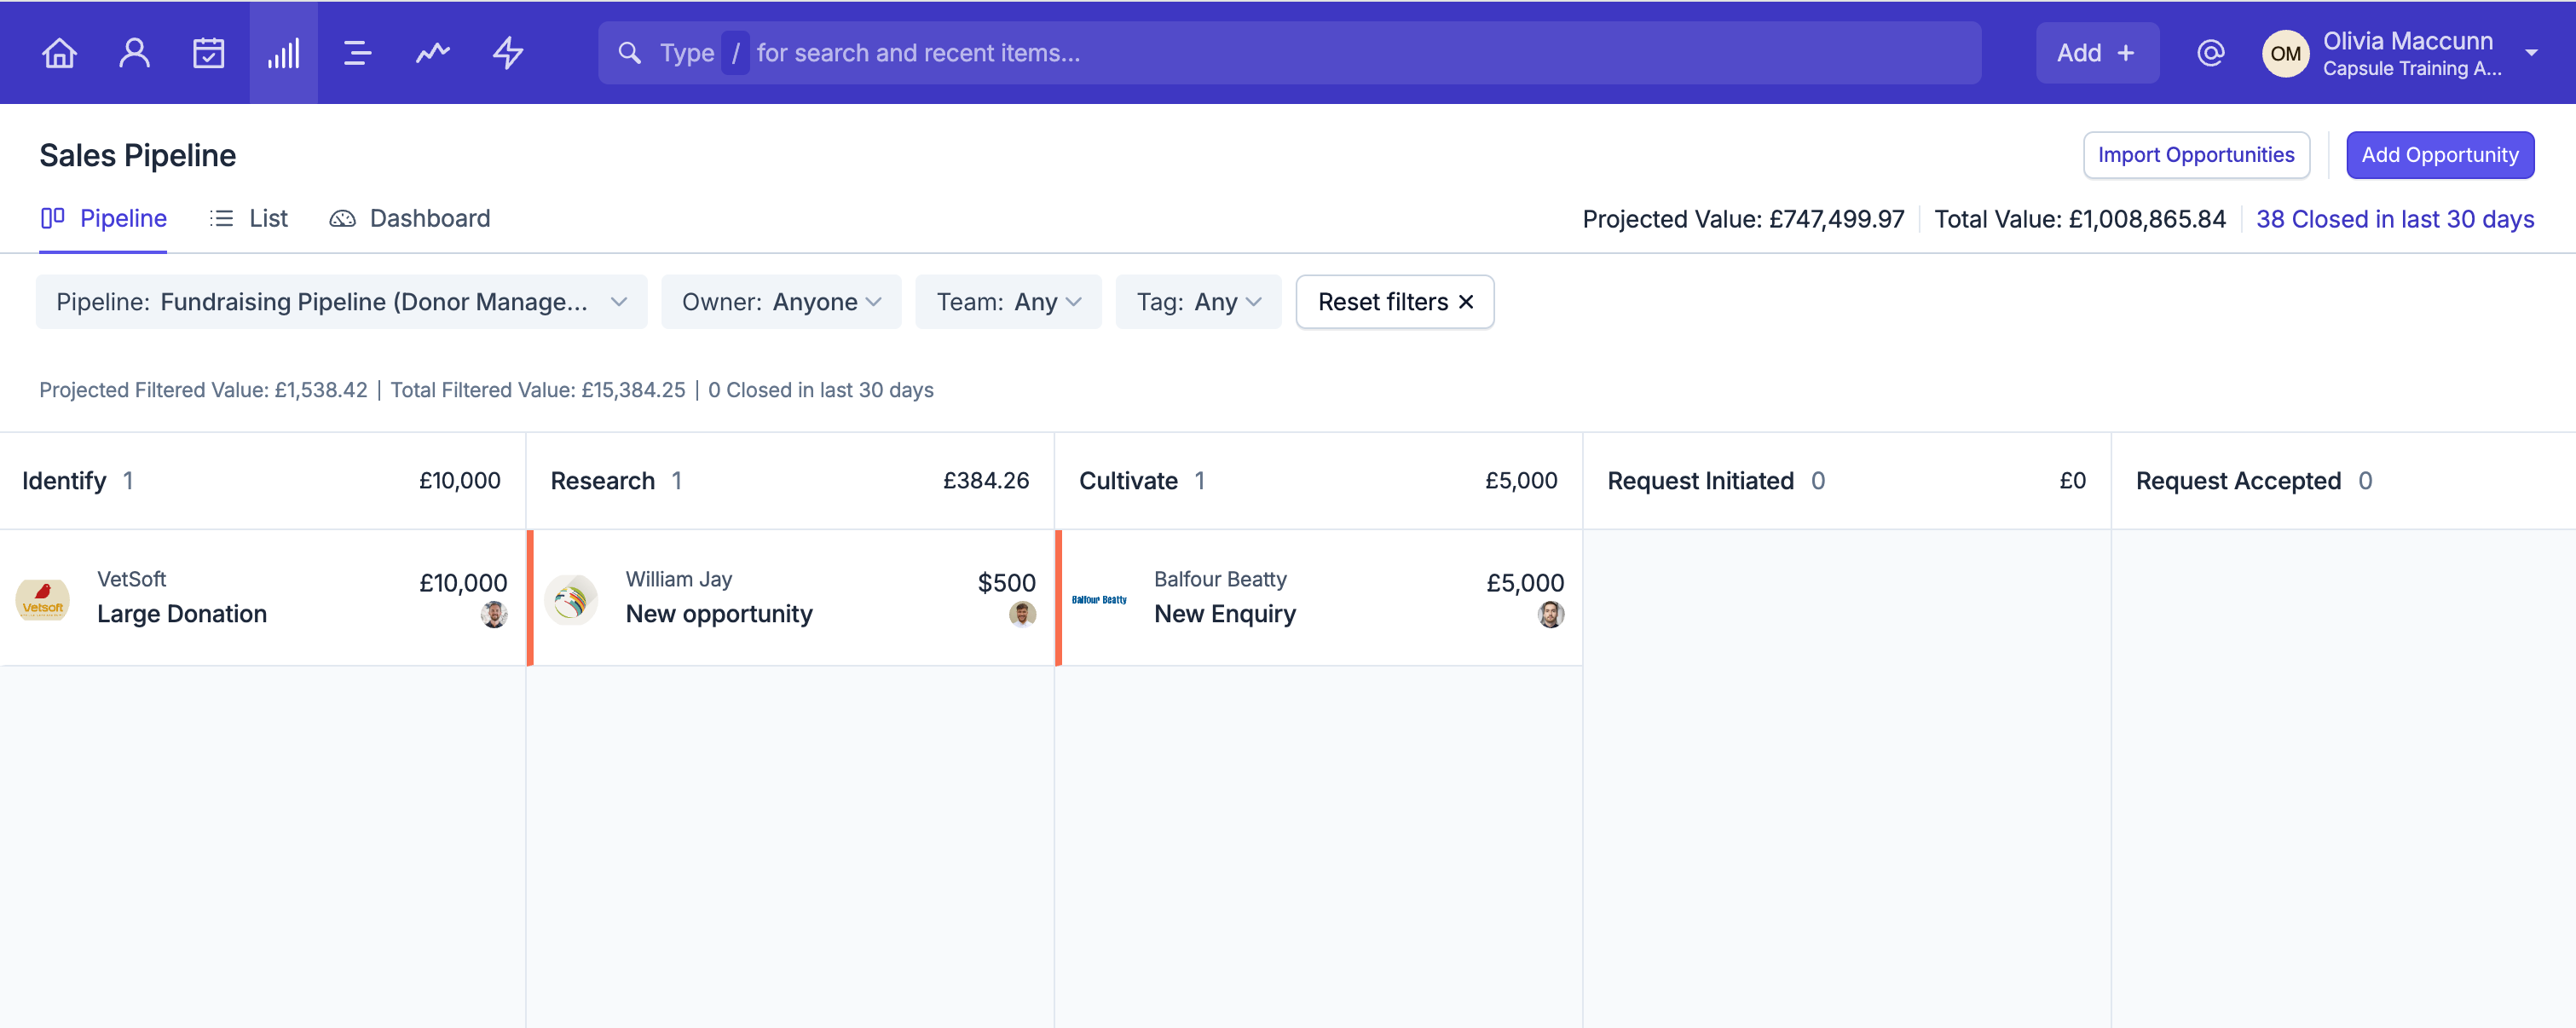Image resolution: width=2576 pixels, height=1028 pixels.
Task: Expand the Olivia Maccunn account menu arrow
Action: pos(2531,53)
